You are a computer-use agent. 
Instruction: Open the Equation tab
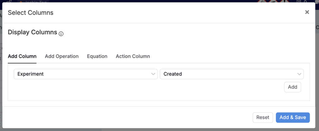pyautogui.click(x=97, y=56)
